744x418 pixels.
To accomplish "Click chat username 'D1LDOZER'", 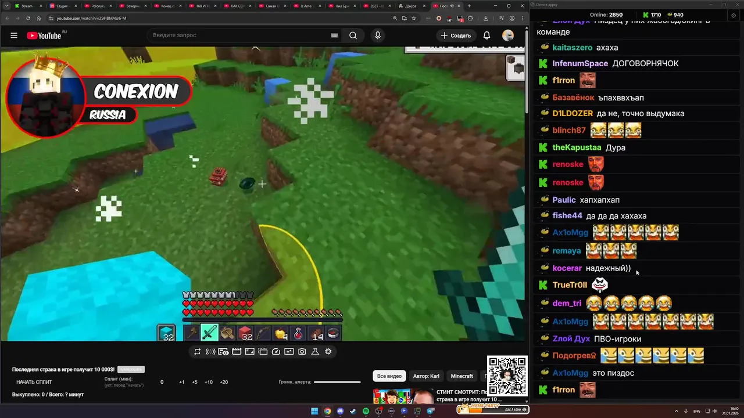I will 573,113.
